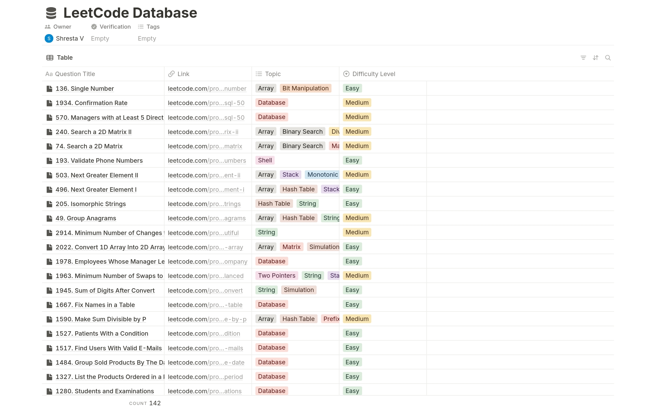Click the Bit Manipulation topic tag
This screenshot has height=409, width=656.
pyautogui.click(x=305, y=88)
